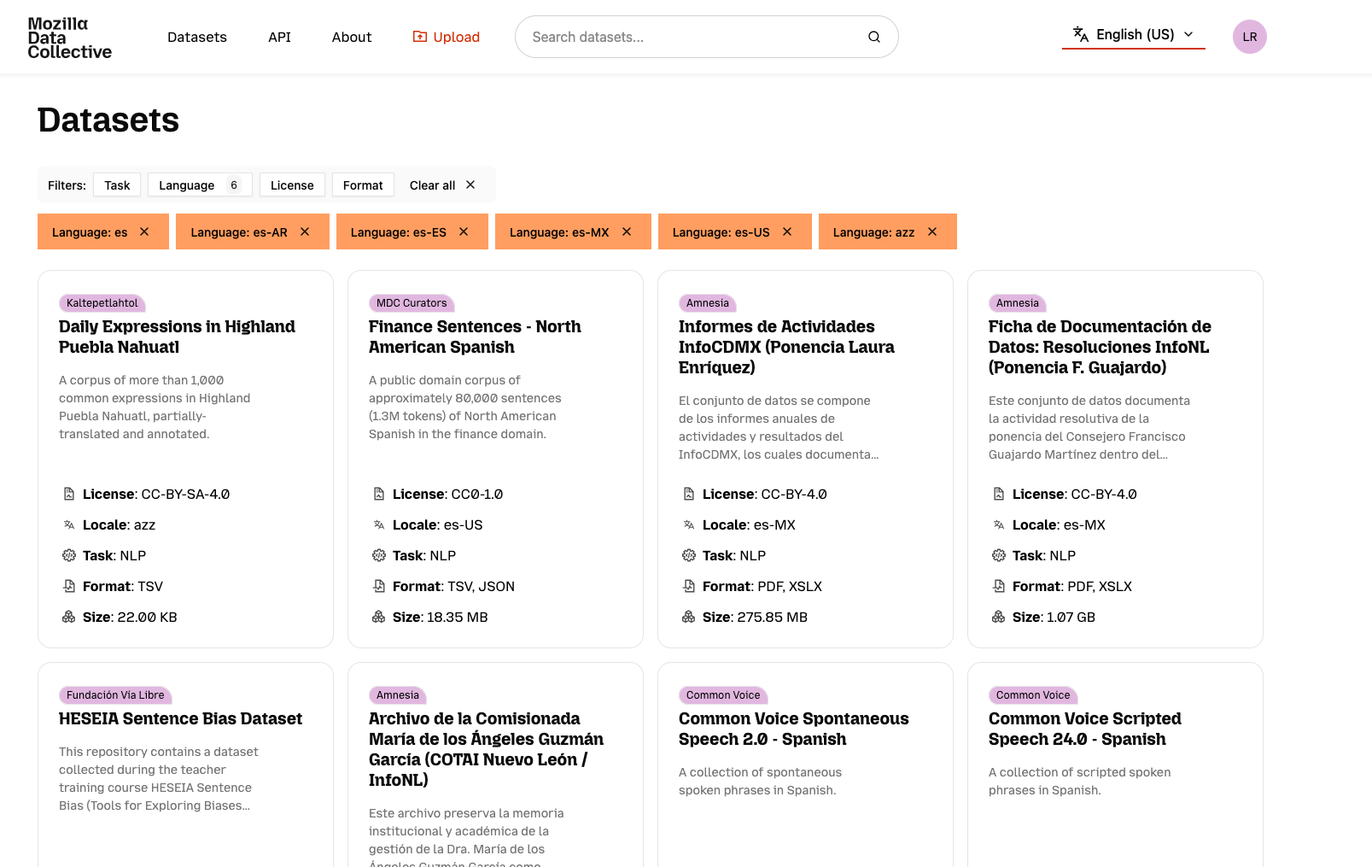This screenshot has width=1372, height=867.
Task: Click locale icon on Daily Expressions card
Action: tap(69, 524)
